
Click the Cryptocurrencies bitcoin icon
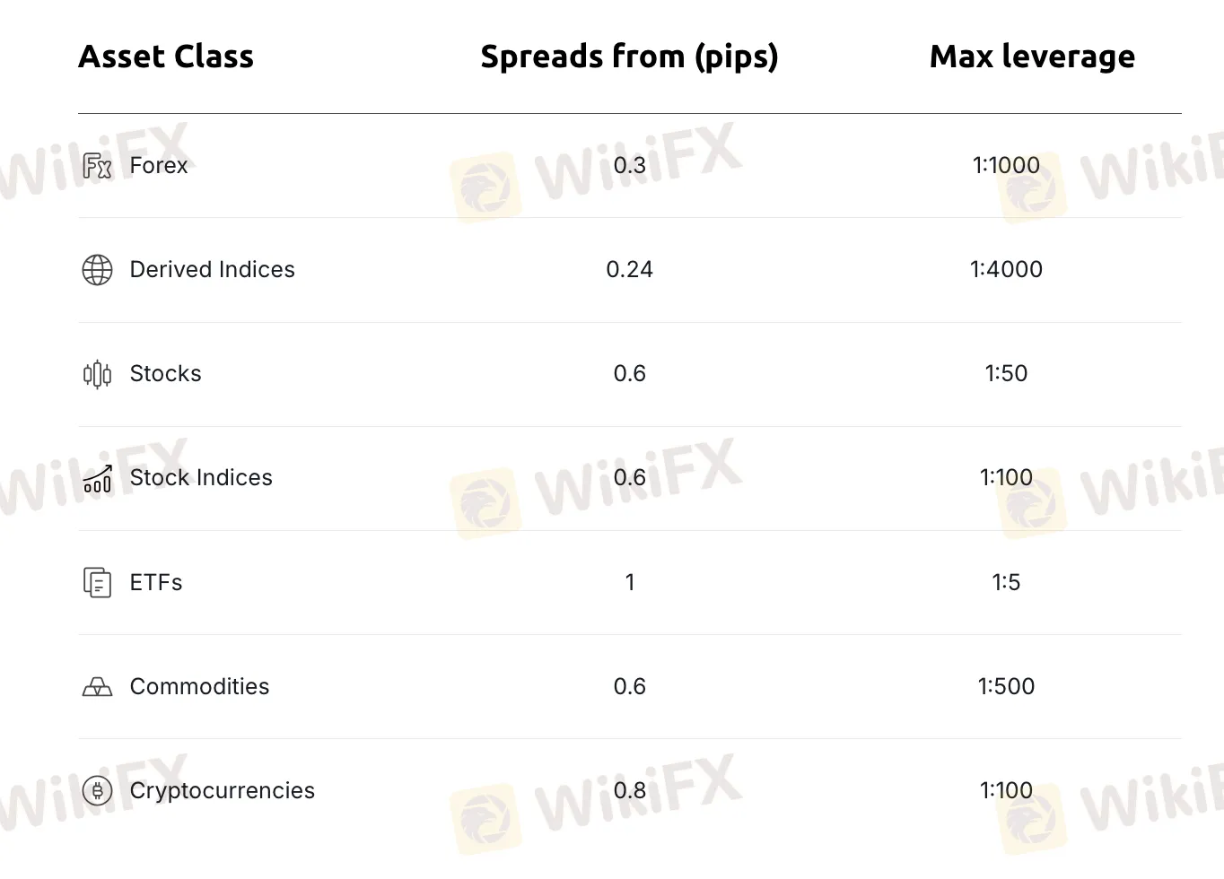97,791
